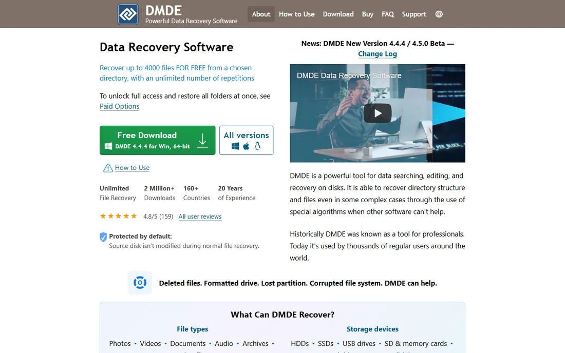565x353 pixels.
Task: Click the lifebuoy recovery icon
Action: [x=140, y=283]
